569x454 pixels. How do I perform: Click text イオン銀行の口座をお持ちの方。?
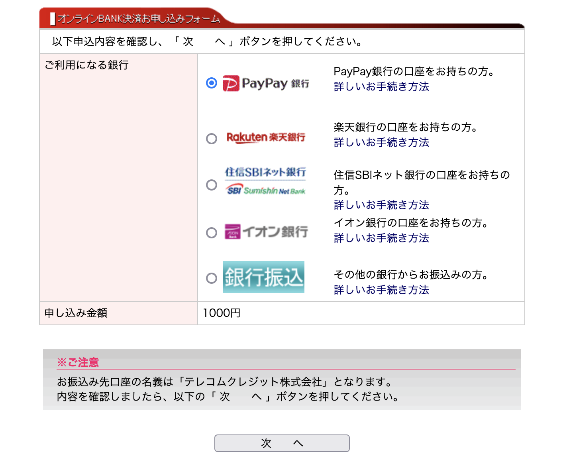click(x=412, y=223)
